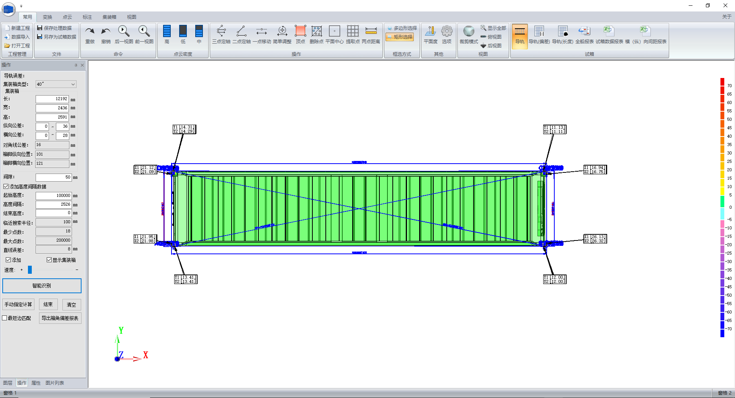
Task: Toggle the 添加 checkbox
Action: point(8,260)
